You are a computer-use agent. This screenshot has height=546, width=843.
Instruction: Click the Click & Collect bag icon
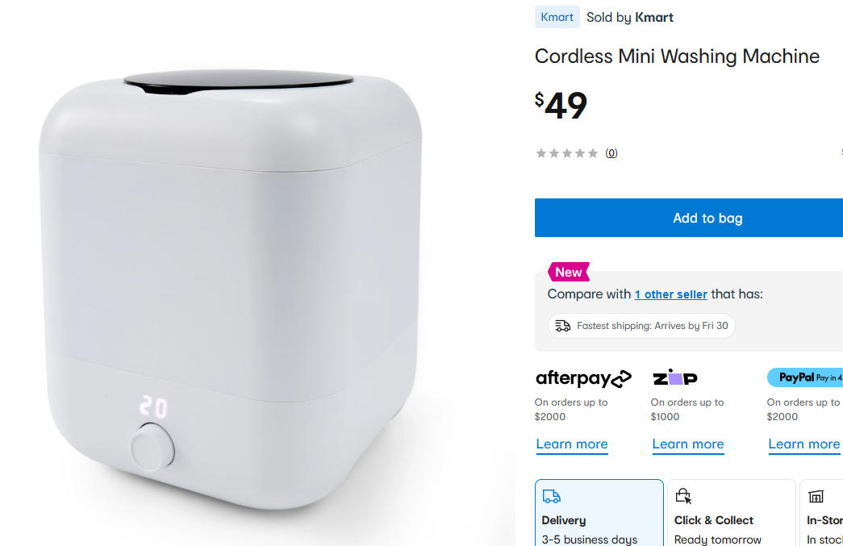[683, 495]
